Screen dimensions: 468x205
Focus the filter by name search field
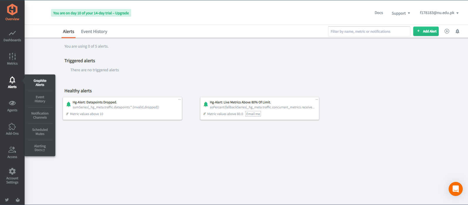(x=369, y=31)
